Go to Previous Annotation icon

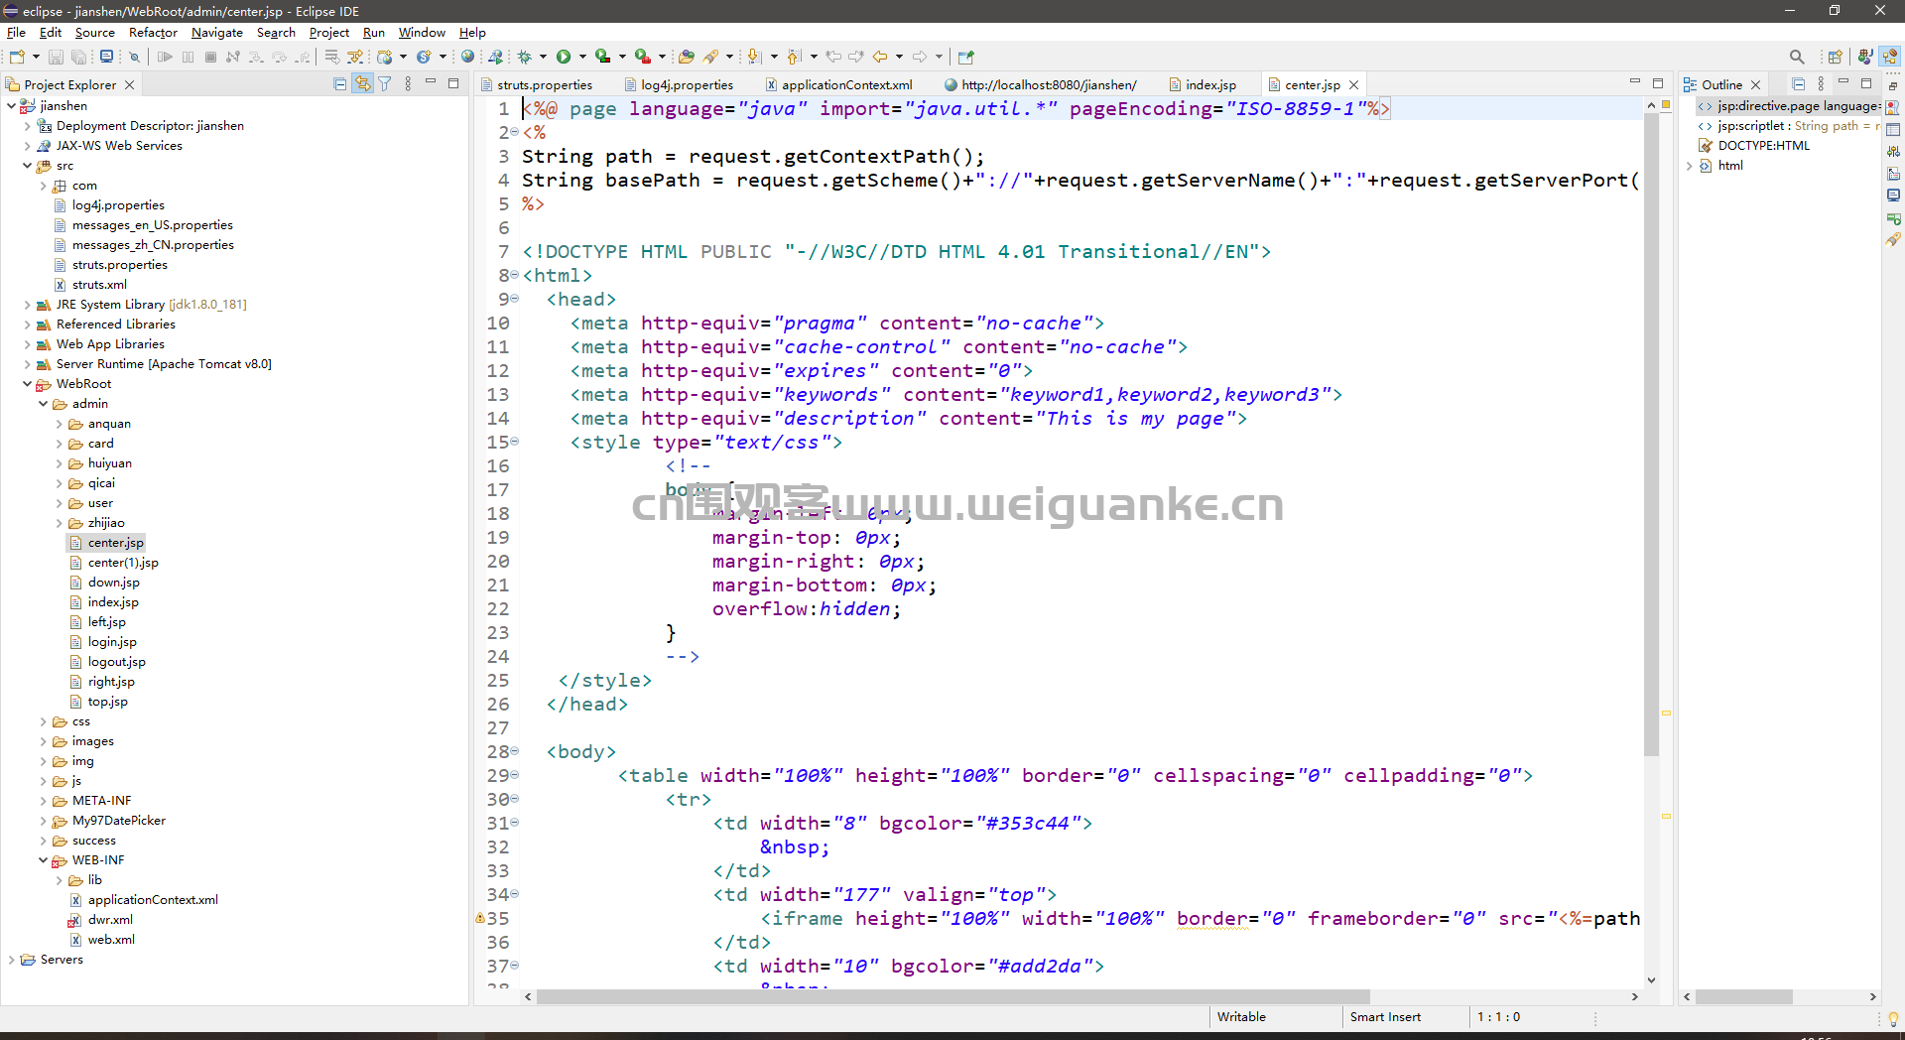point(794,57)
